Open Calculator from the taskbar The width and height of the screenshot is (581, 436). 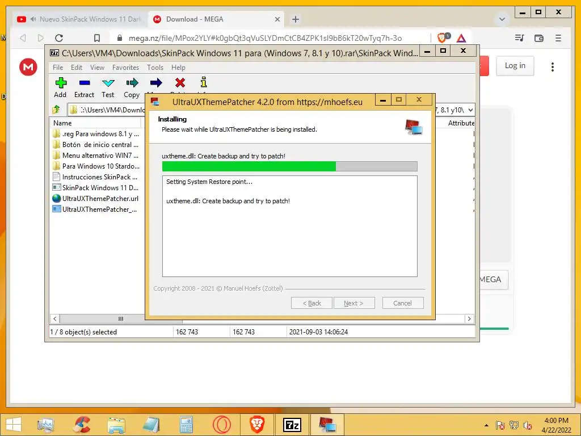pos(186,425)
